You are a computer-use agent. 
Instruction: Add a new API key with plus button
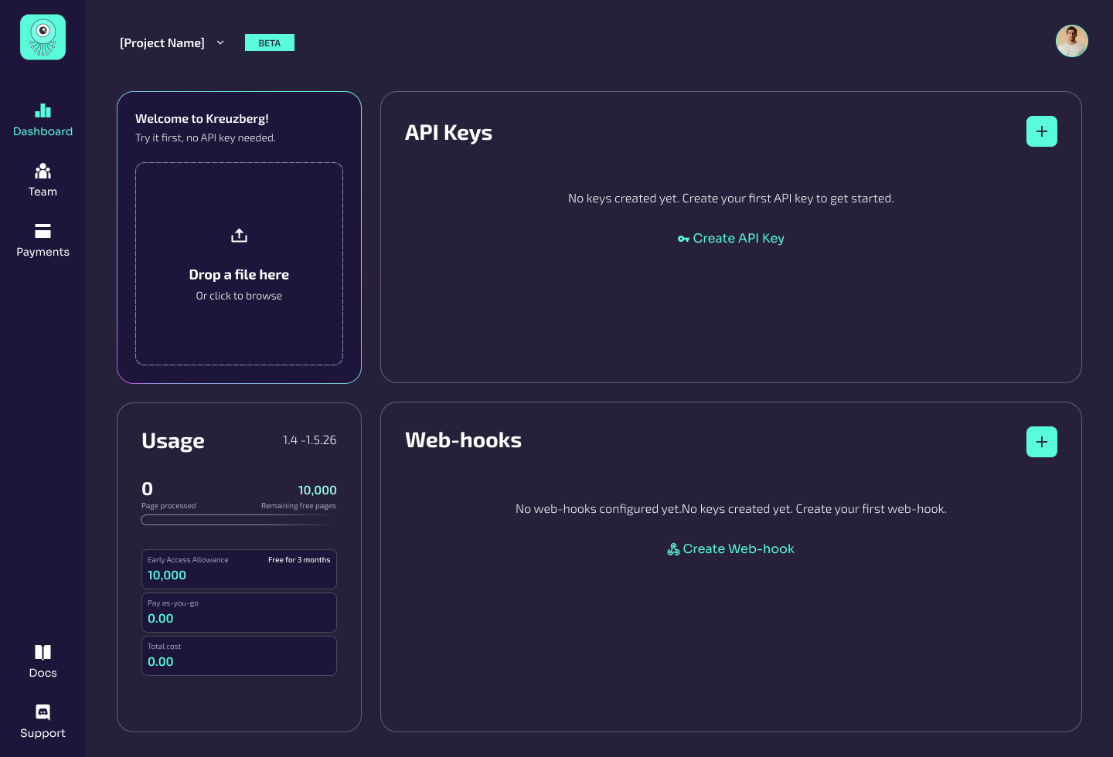coord(1042,131)
